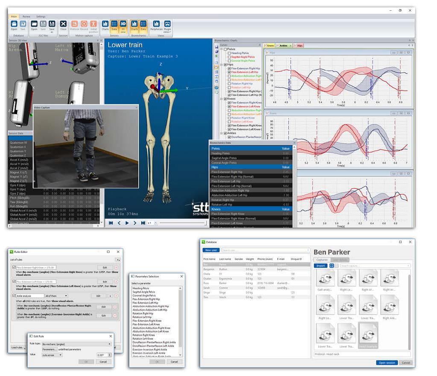Collapse the Knees tree node
This screenshot has width=437, height=376.
[x=222, y=99]
